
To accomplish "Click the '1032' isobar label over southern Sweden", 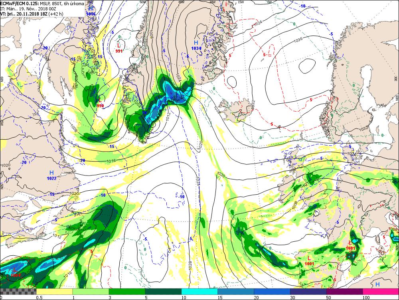I will tap(363, 129).
